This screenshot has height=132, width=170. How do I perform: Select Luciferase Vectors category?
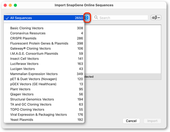(x=44, y=64)
